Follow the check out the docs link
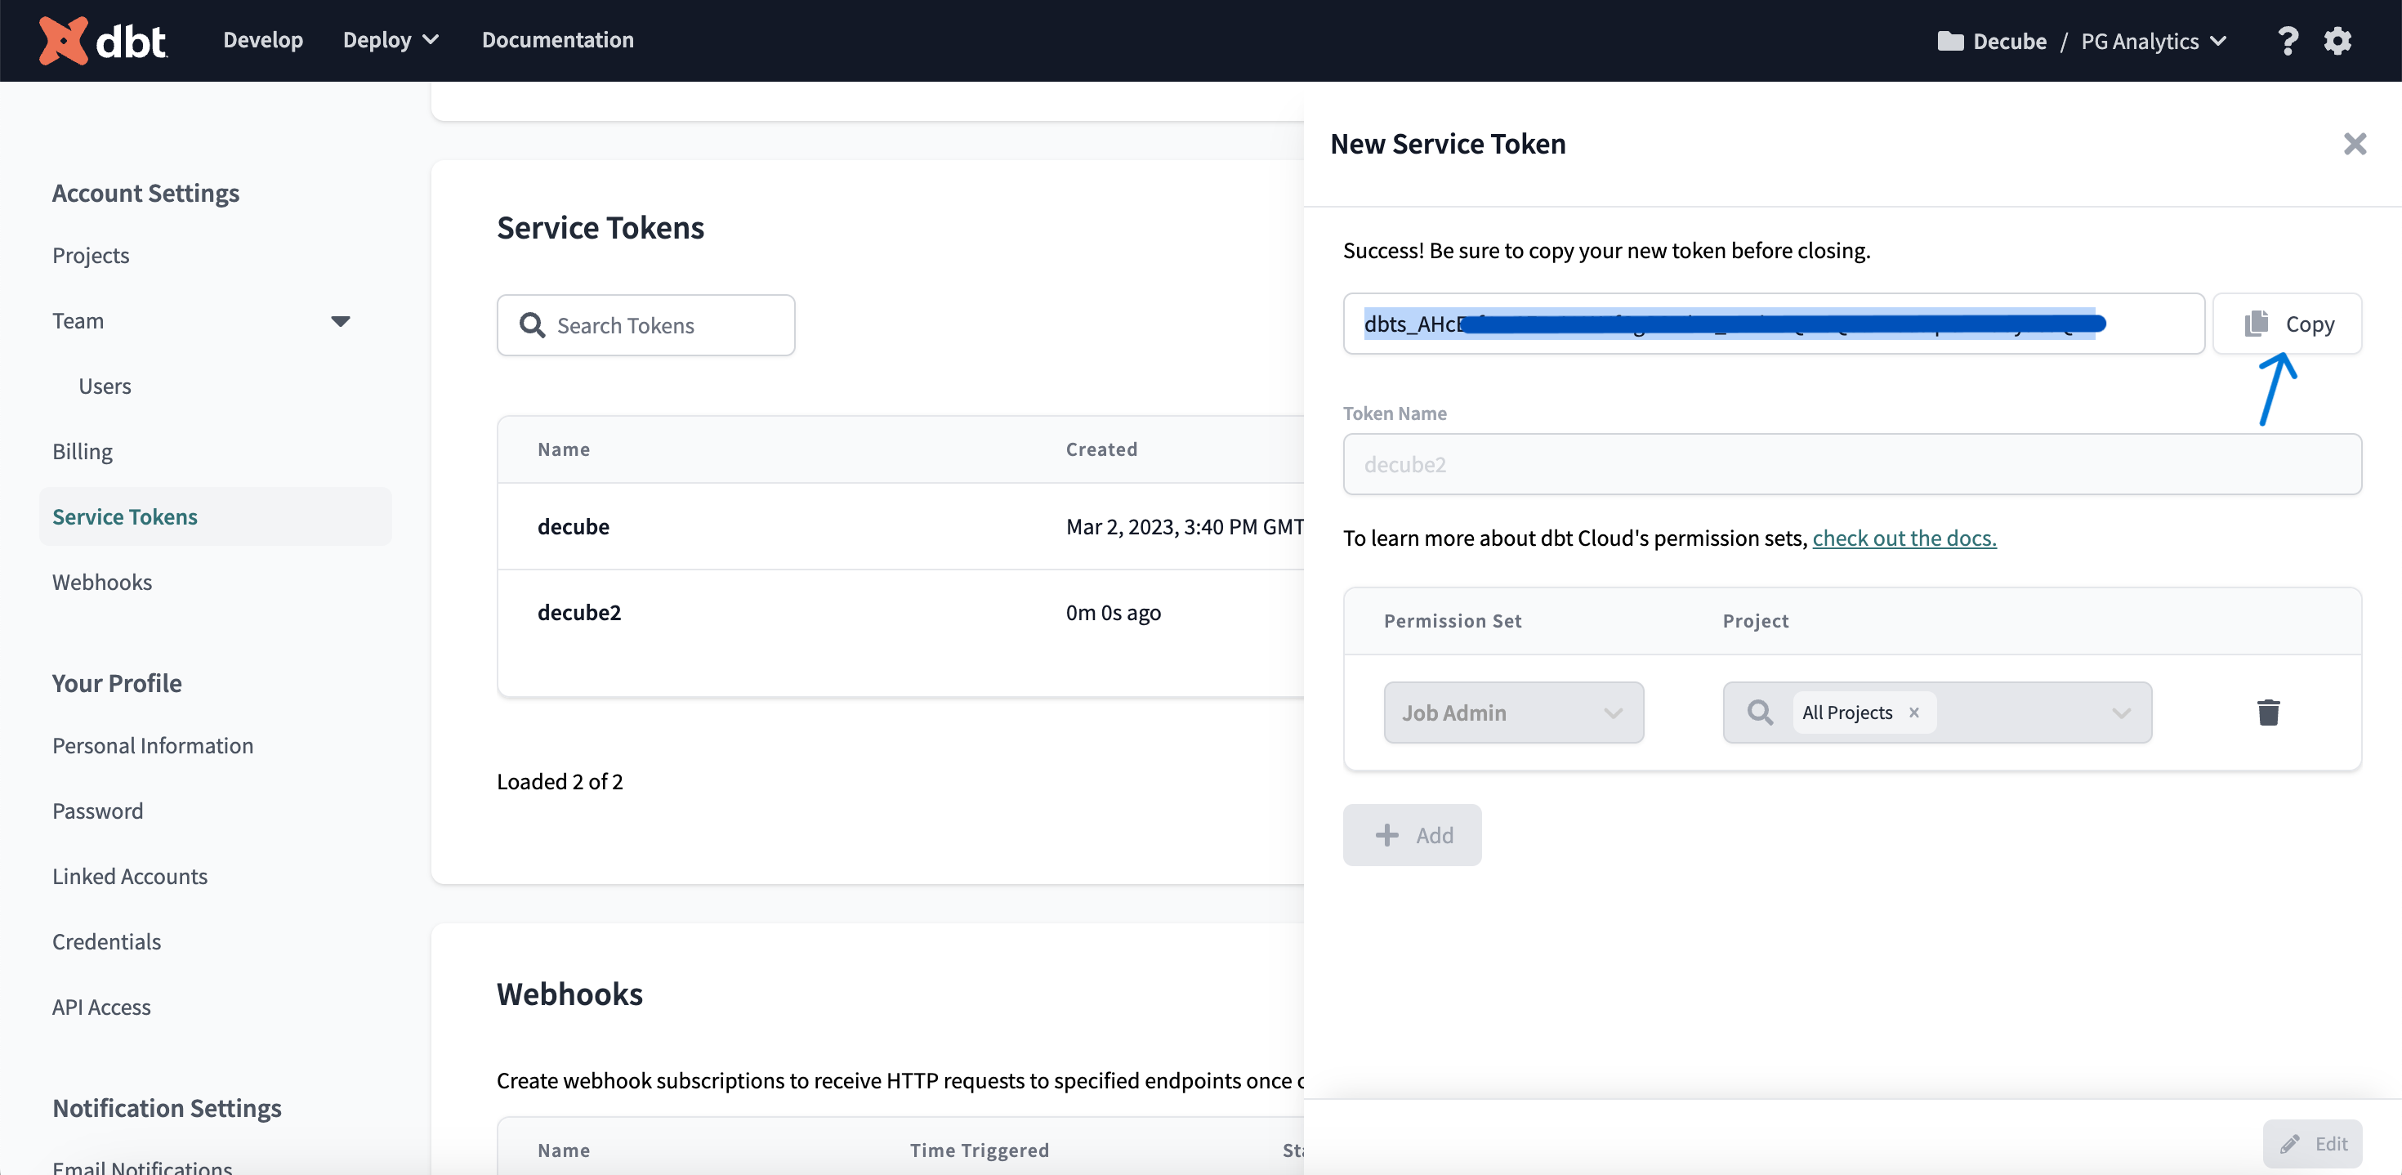The height and width of the screenshot is (1175, 2402). (1903, 538)
